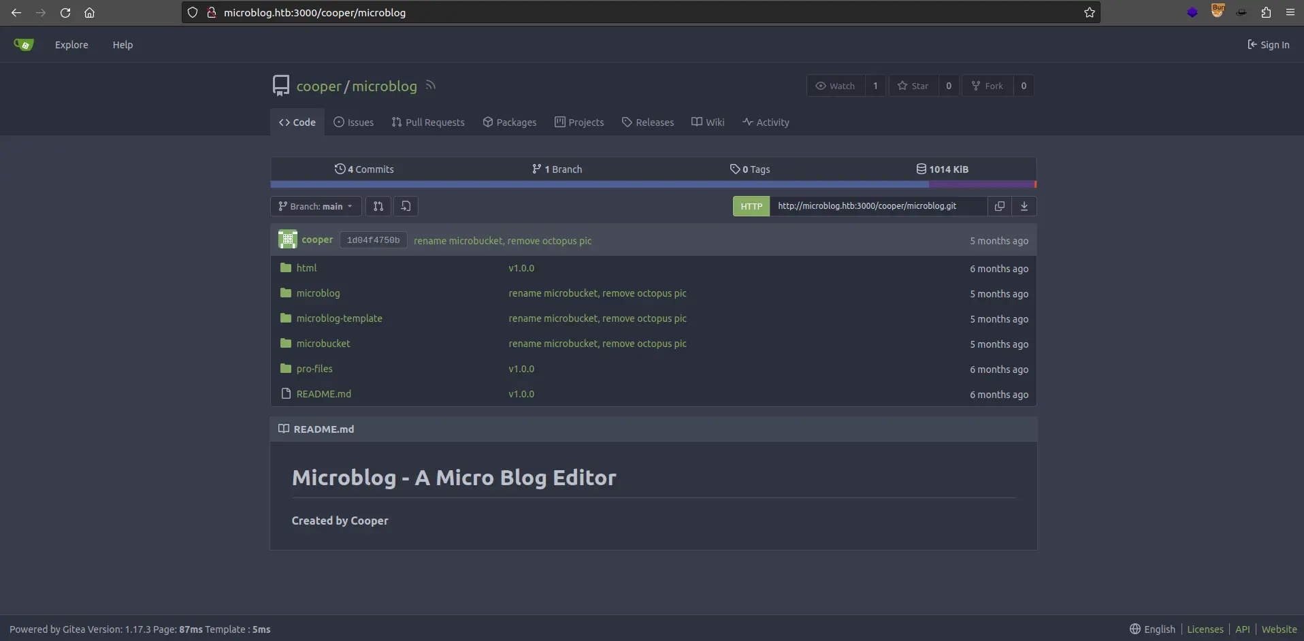Click the purple extension icon in toolbar
Image resolution: width=1304 pixels, height=641 pixels.
(x=1192, y=13)
